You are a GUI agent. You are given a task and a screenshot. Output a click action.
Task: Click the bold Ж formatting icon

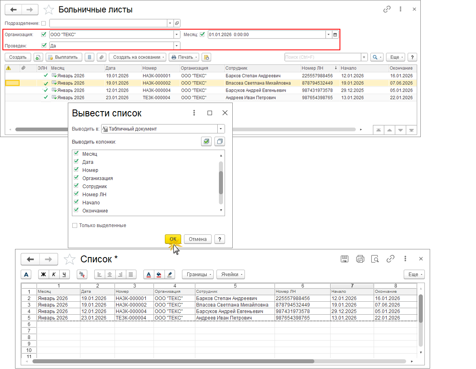43,275
